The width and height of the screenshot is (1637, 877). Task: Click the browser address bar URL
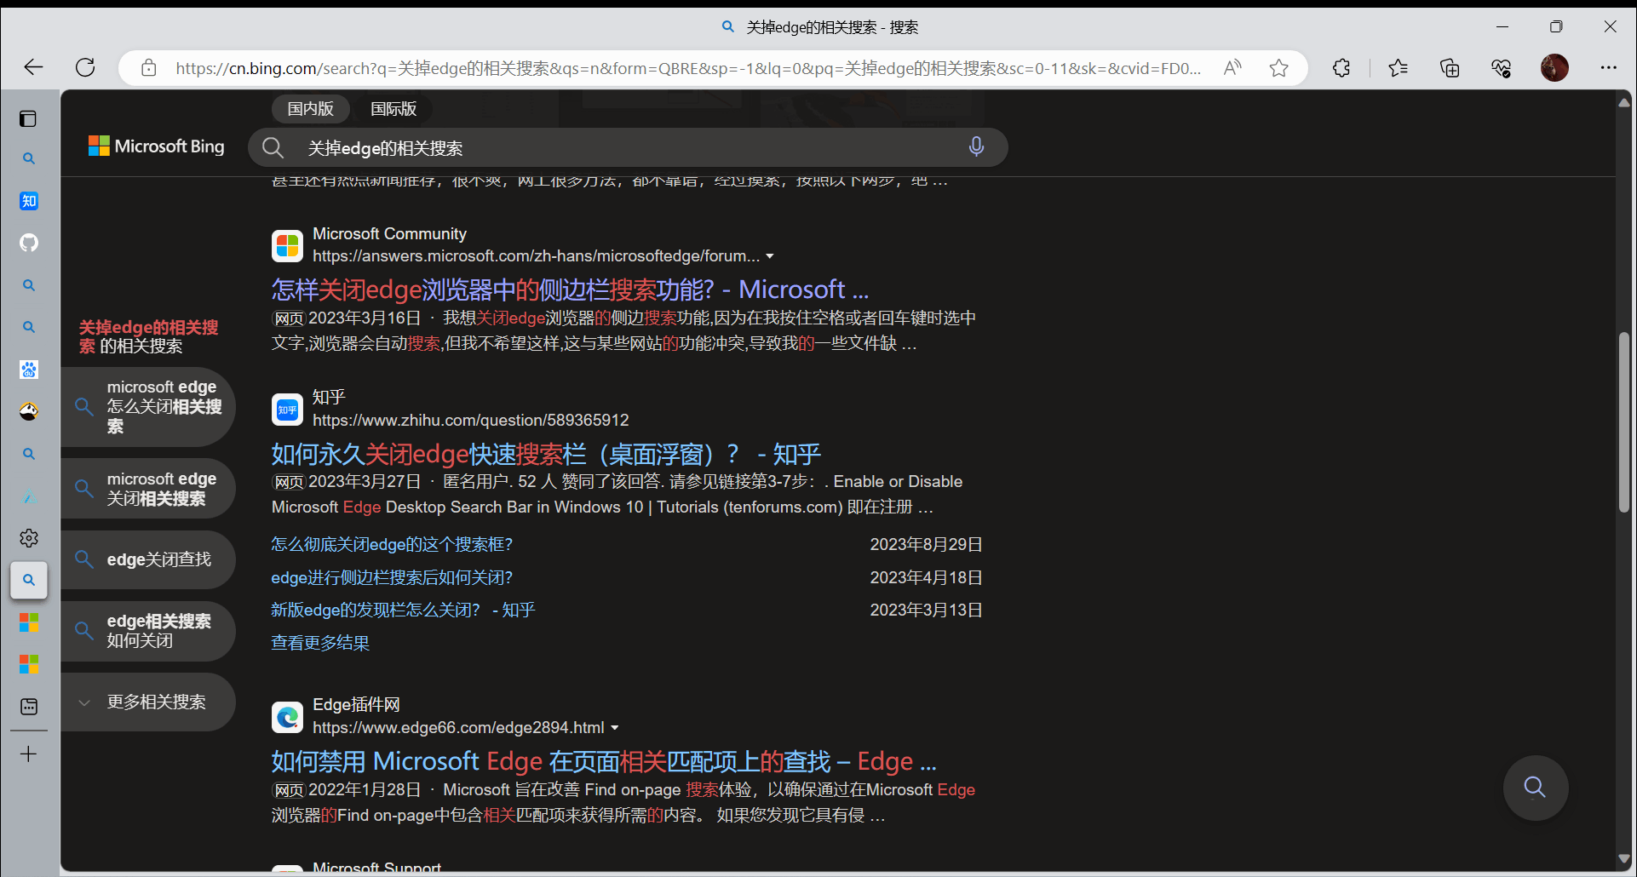688,68
